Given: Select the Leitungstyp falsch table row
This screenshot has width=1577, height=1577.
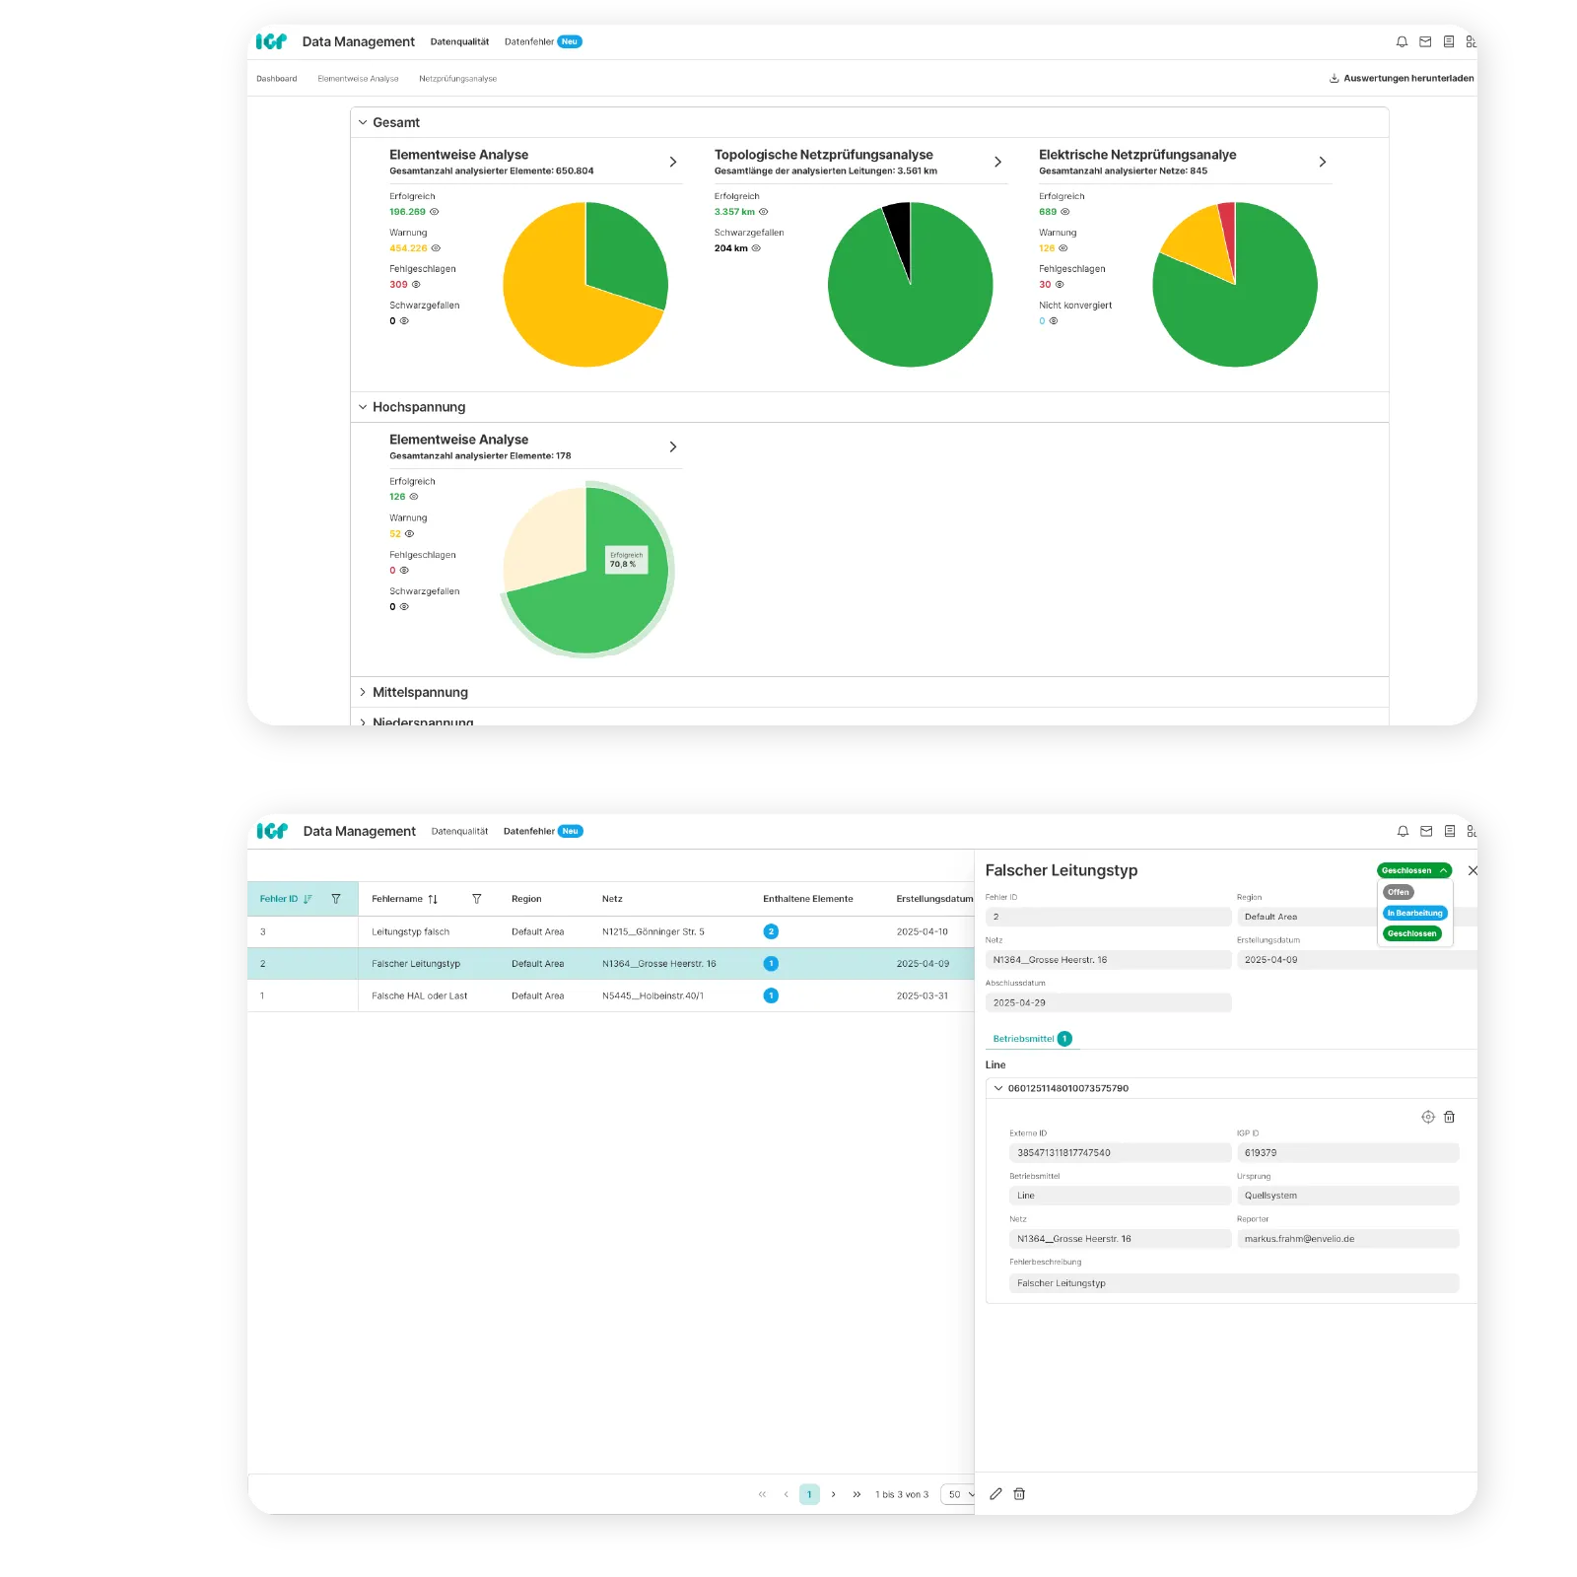Looking at the screenshot, I should pyautogui.click(x=610, y=931).
